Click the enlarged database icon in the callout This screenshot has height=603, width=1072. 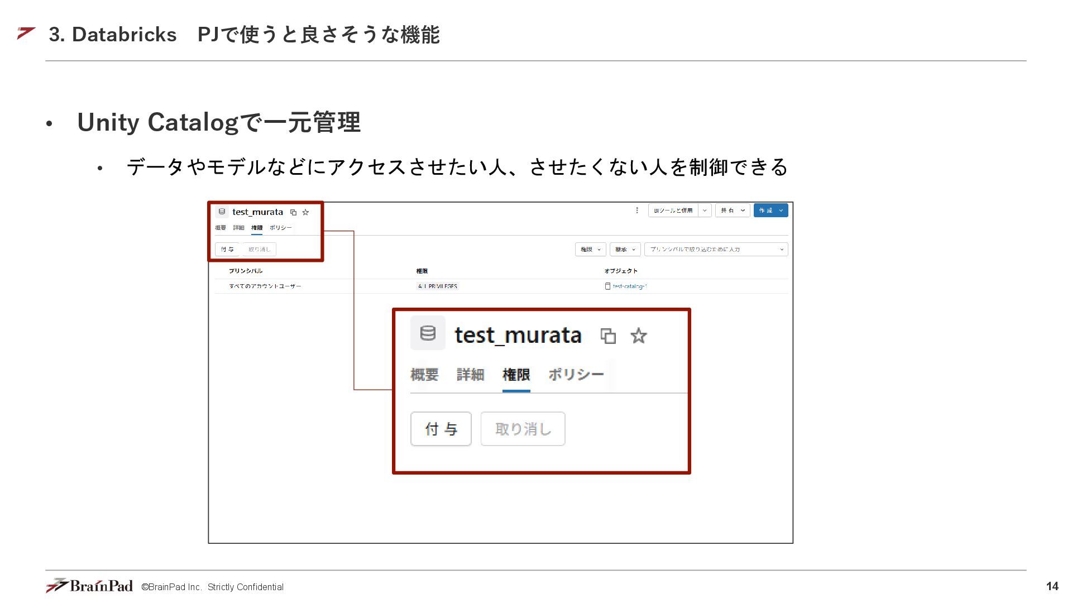click(428, 333)
